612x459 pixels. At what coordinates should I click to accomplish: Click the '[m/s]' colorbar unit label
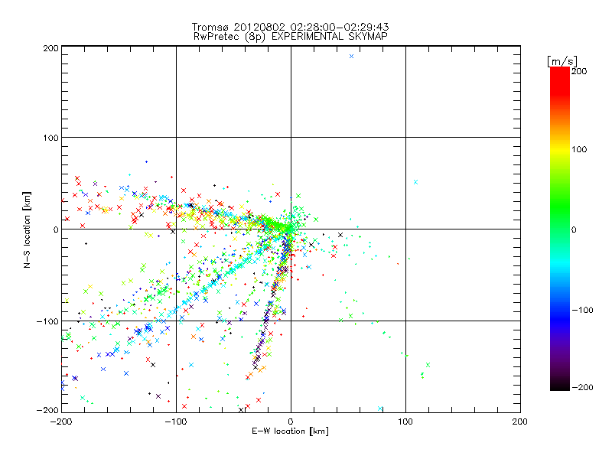(562, 61)
